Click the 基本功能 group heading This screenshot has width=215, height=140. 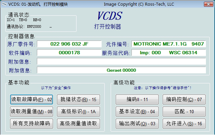19,82
